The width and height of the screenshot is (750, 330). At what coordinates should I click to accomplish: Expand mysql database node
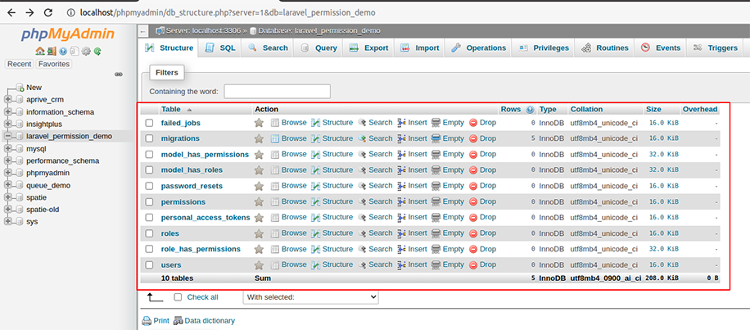click(7, 149)
